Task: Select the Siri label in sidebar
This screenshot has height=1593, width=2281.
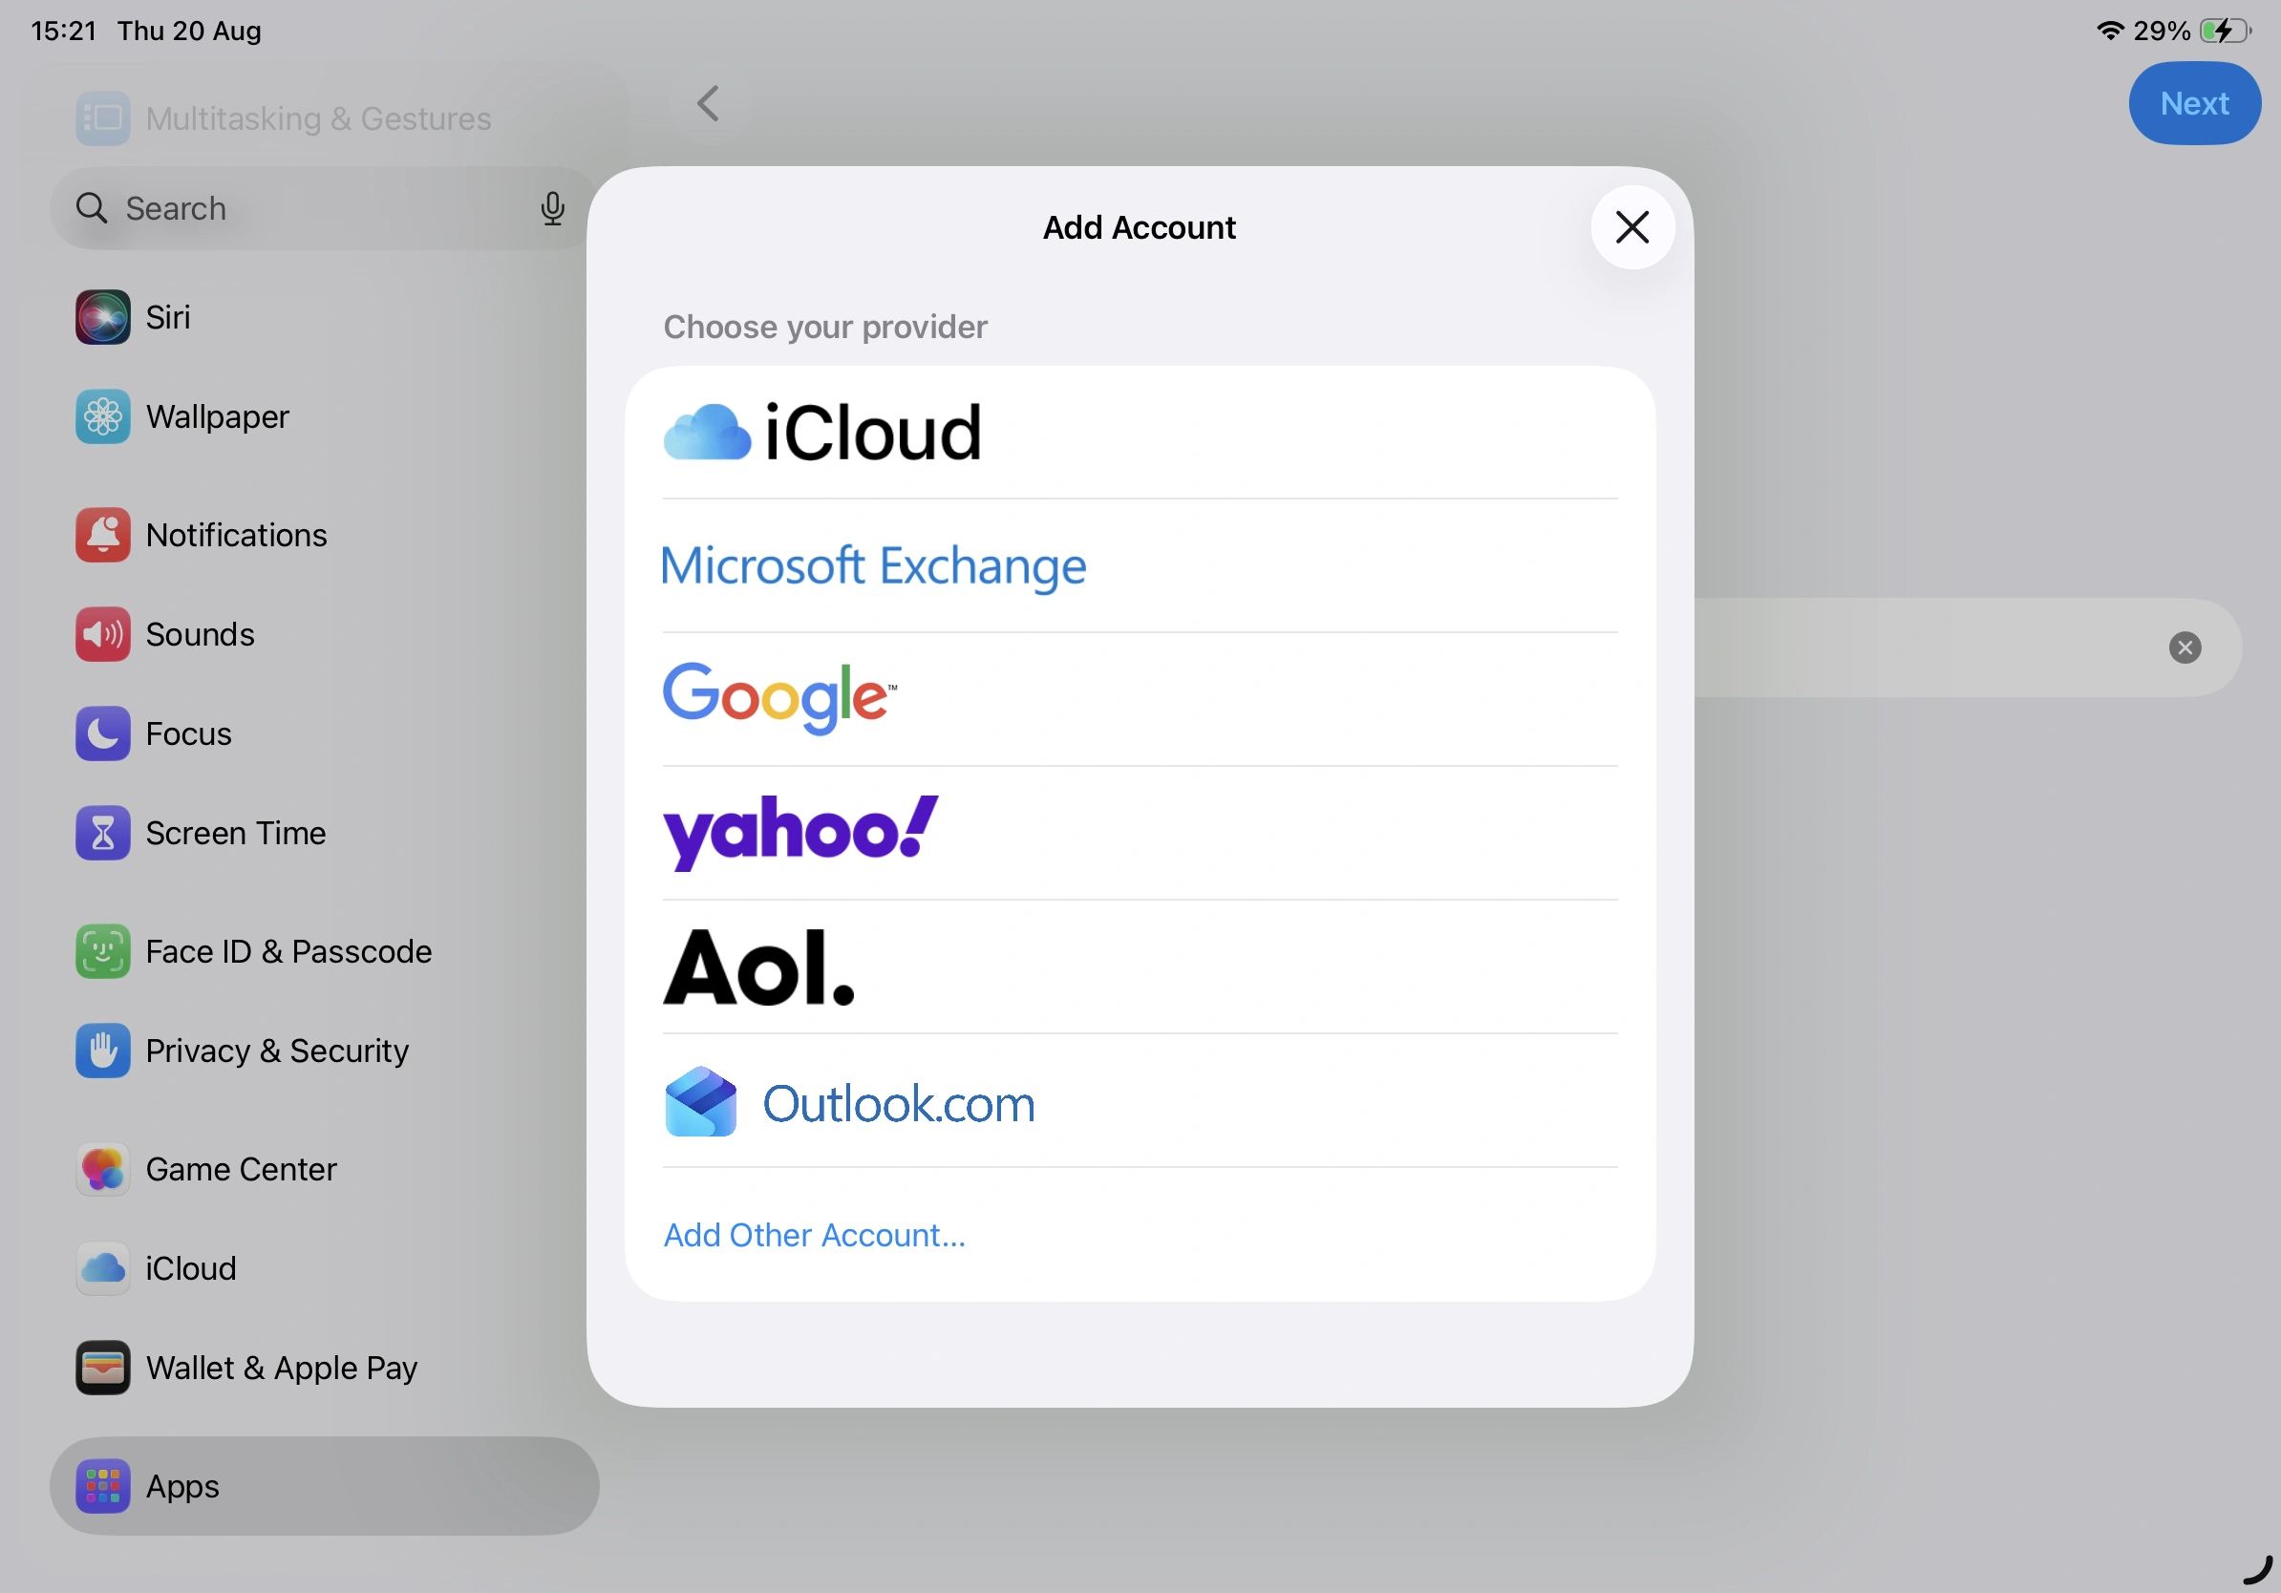Action: tap(168, 317)
